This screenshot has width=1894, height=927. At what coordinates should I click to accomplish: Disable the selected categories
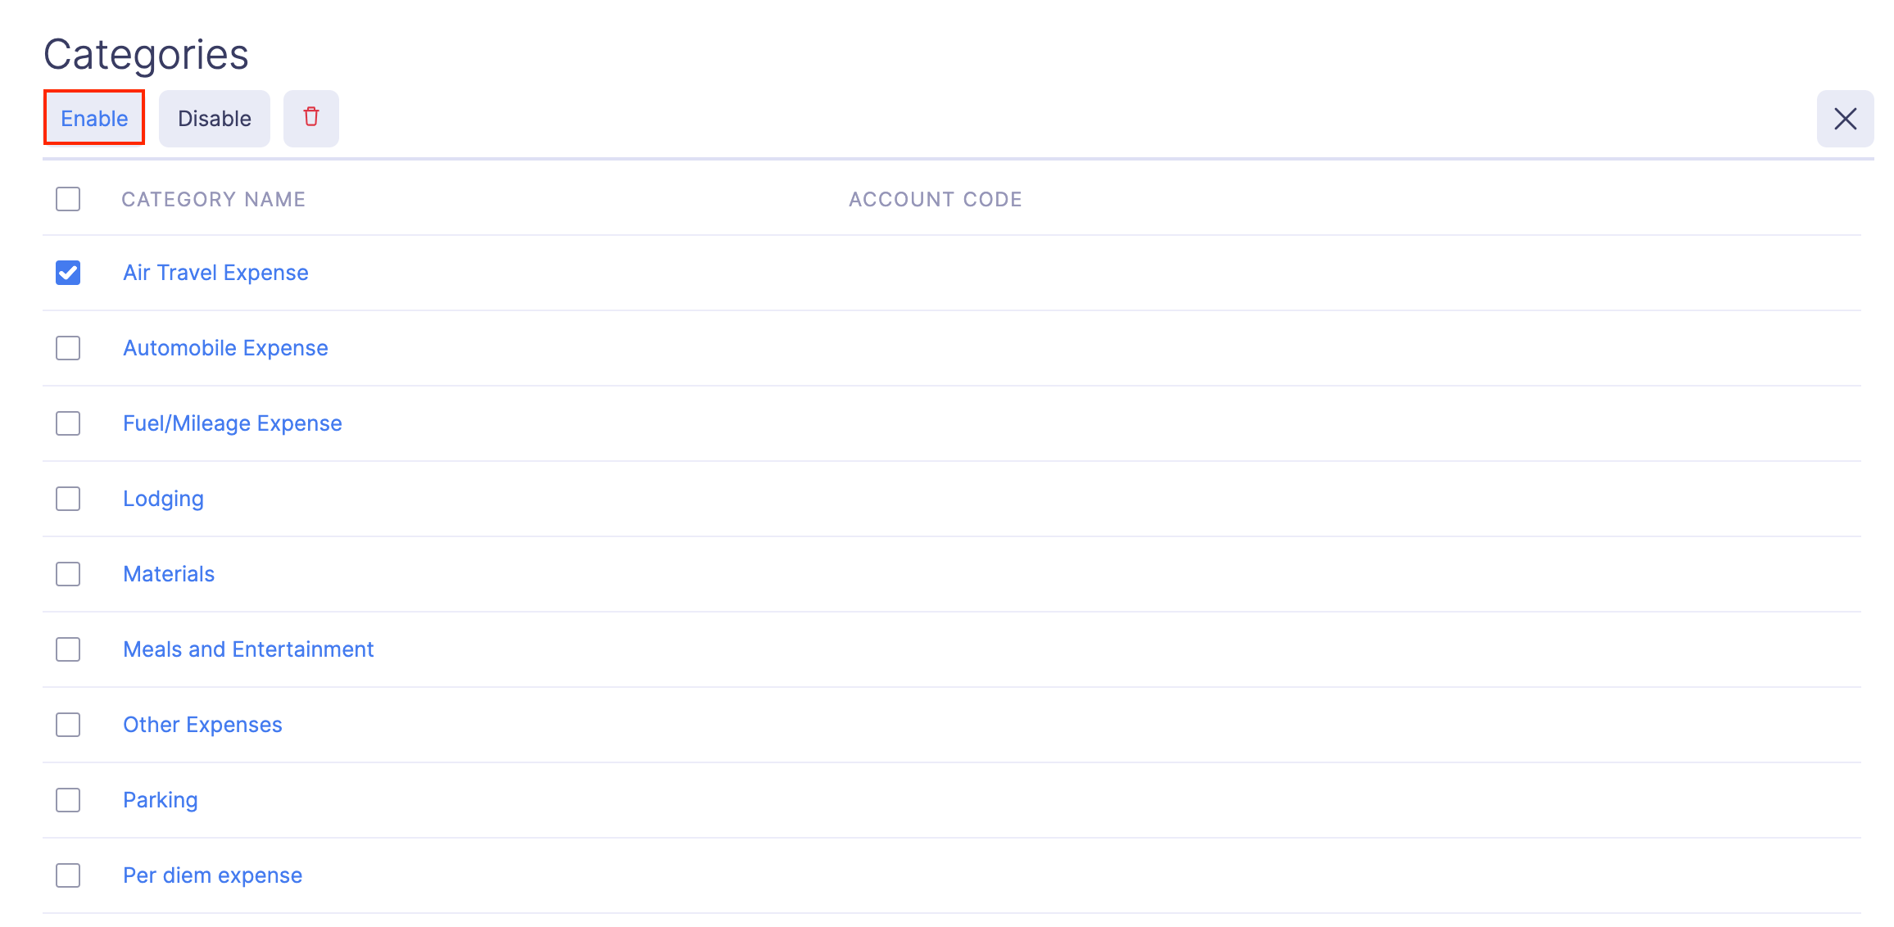point(214,118)
